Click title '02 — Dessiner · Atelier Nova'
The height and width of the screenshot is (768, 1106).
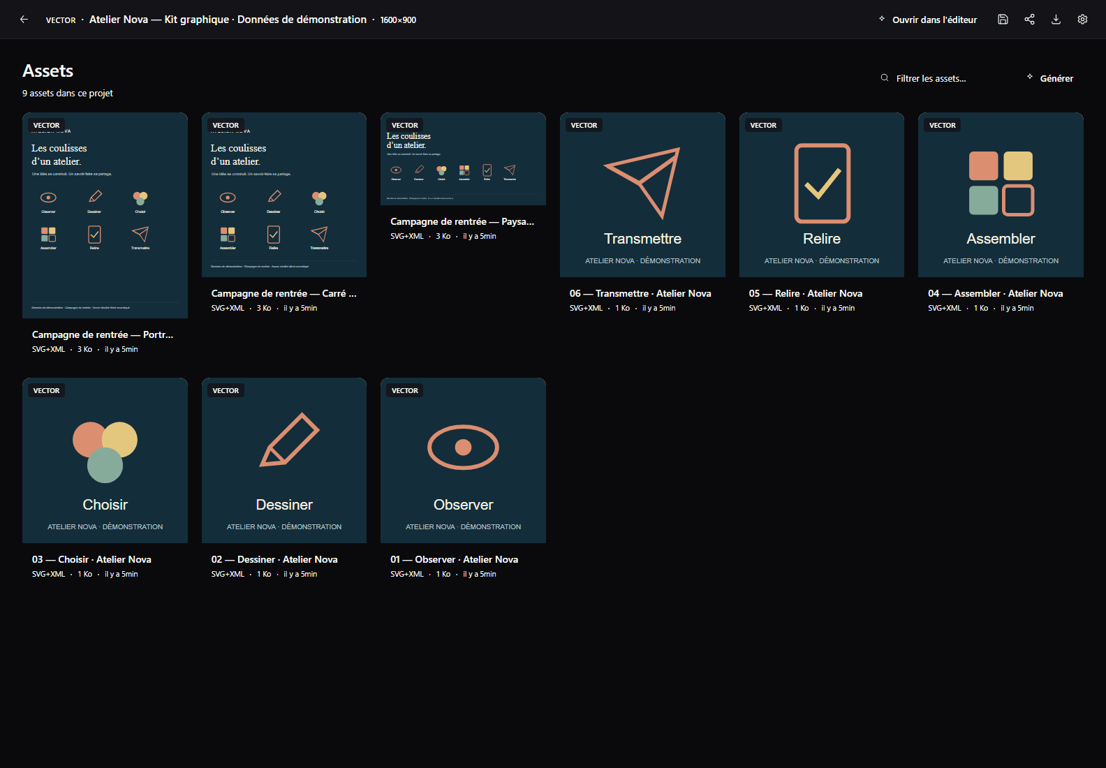pos(274,560)
